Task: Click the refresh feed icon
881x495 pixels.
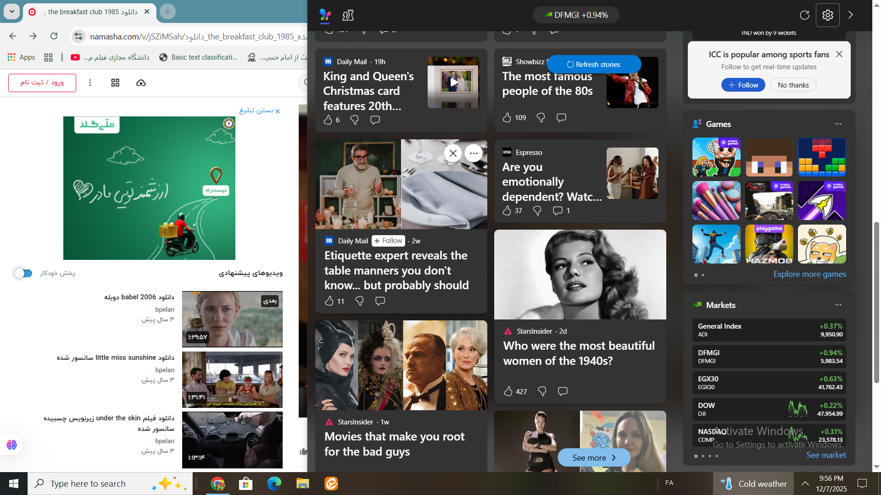Action: point(804,15)
